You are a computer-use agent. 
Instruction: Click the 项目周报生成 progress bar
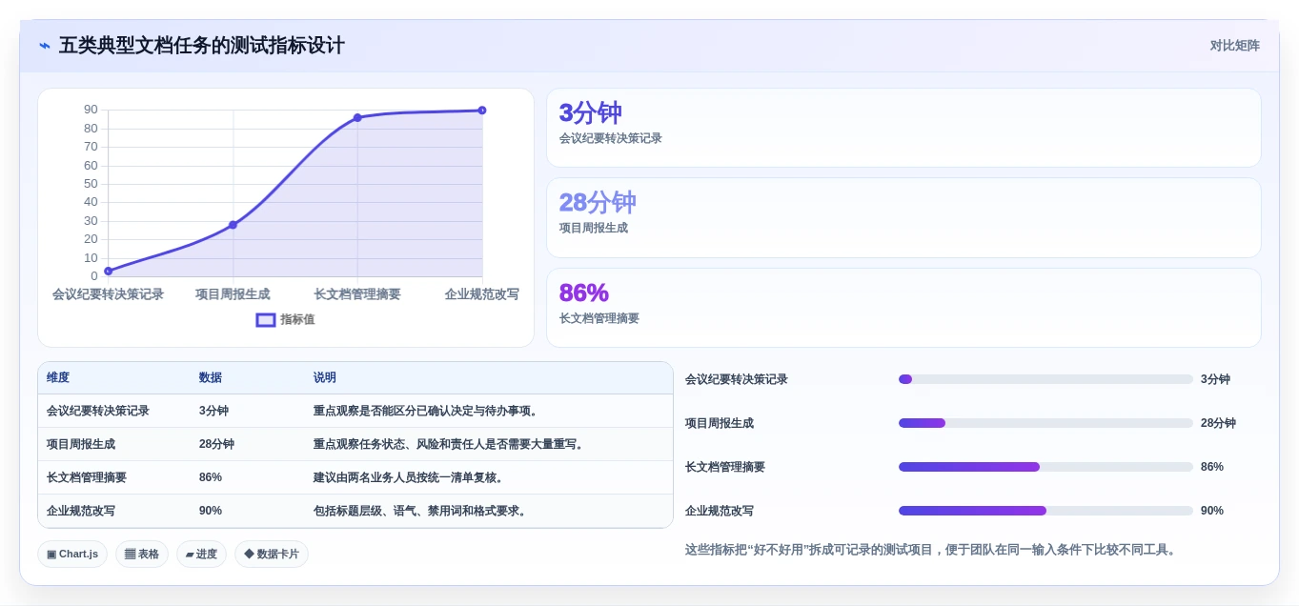click(x=1045, y=423)
